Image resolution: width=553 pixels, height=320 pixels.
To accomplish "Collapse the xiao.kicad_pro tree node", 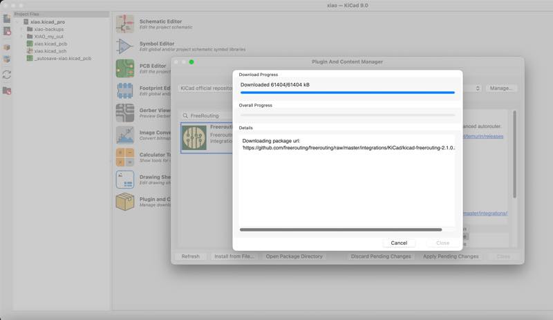I will tap(18, 22).
